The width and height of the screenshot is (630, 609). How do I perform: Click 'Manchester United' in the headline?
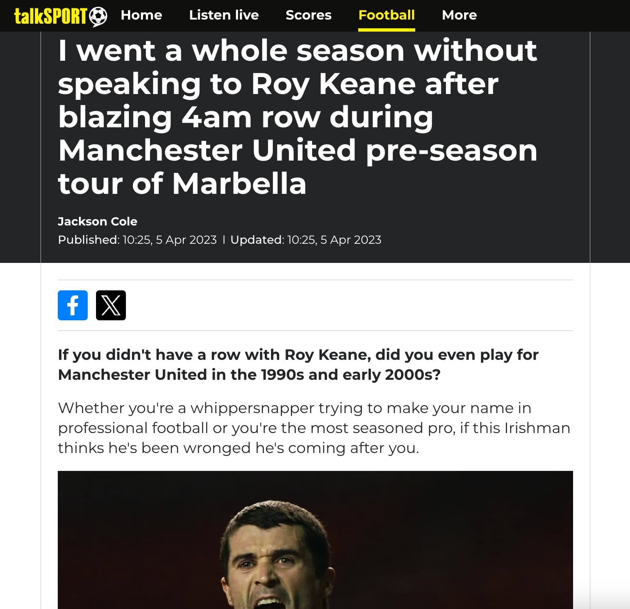207,150
